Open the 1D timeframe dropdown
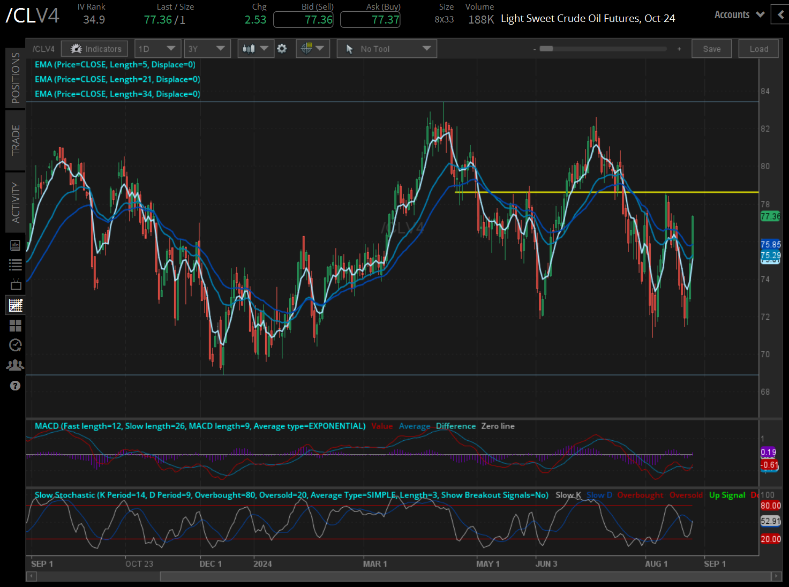The width and height of the screenshot is (789, 587). (157, 48)
